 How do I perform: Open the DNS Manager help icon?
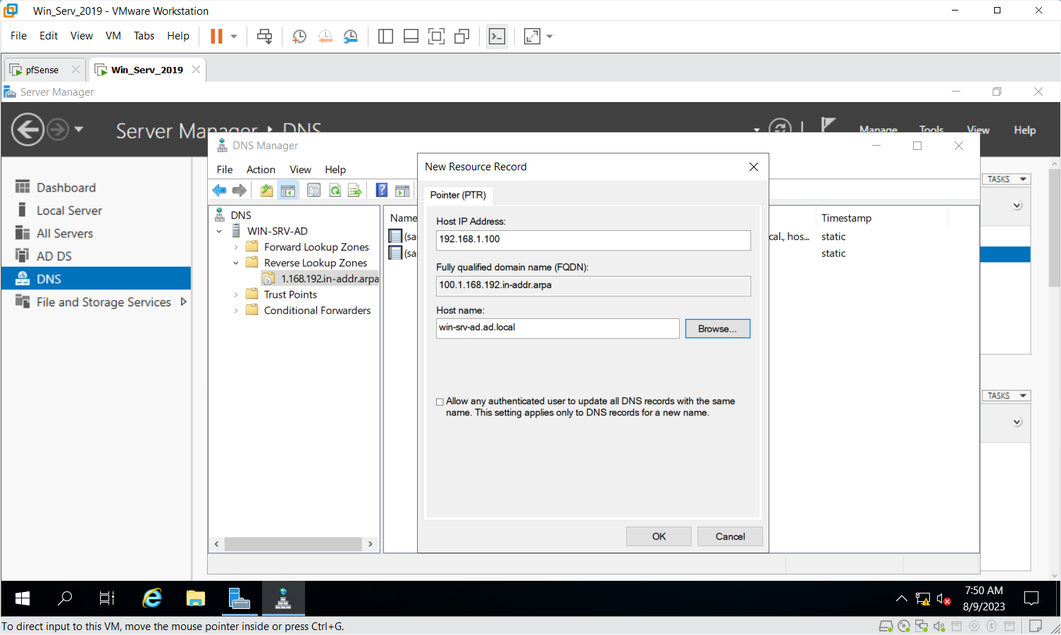381,190
